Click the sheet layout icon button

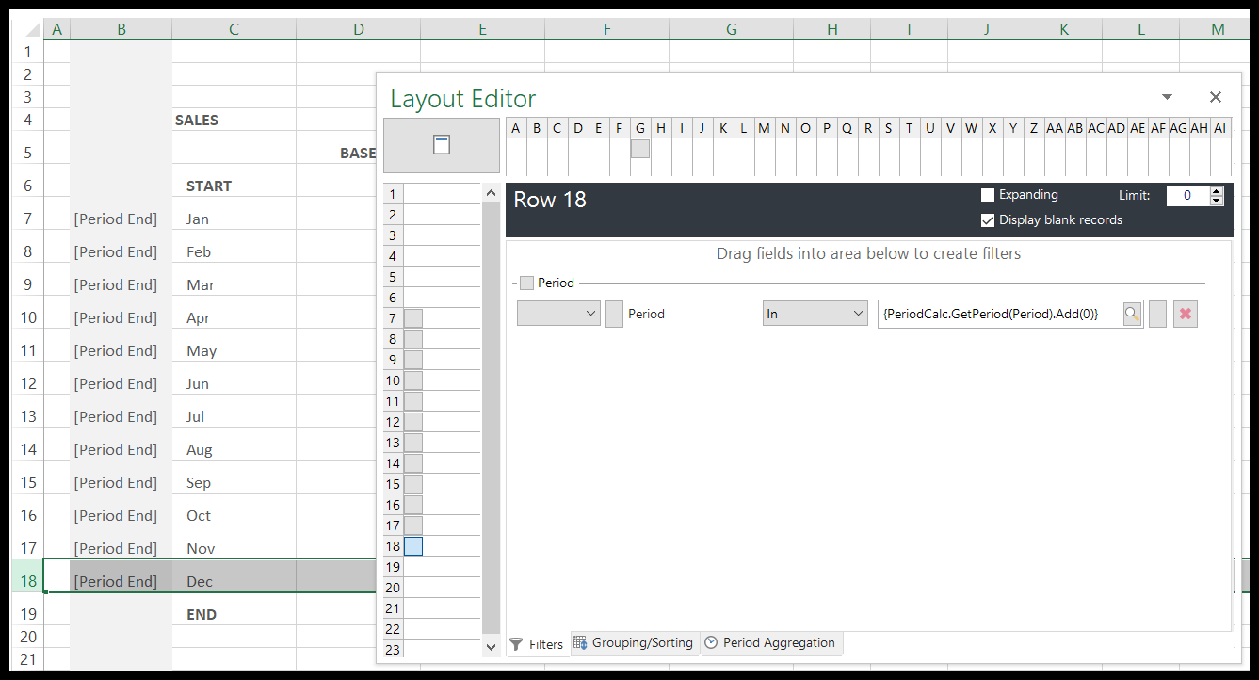pos(442,145)
